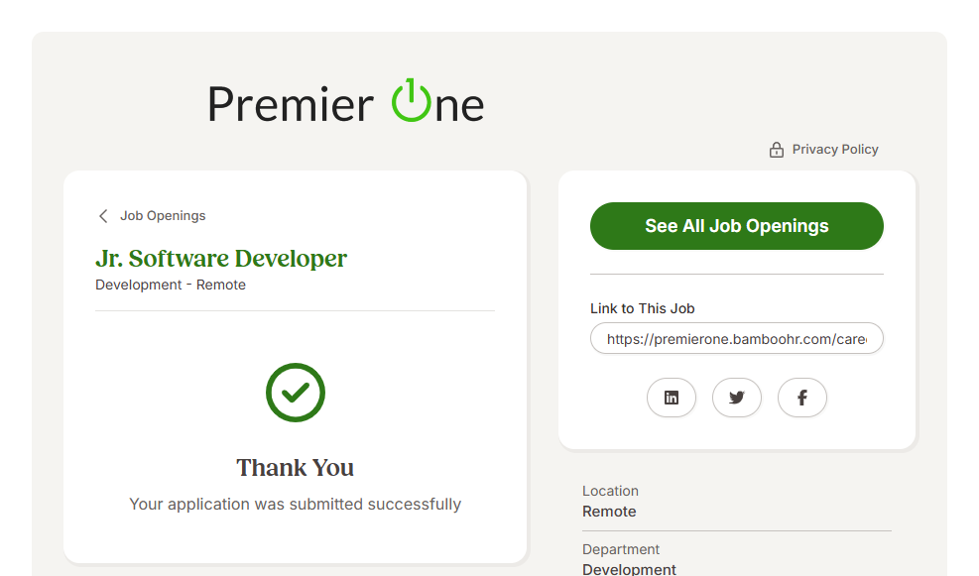This screenshot has width=979, height=576.
Task: Click the word Premier in the logo
Action: 290,104
